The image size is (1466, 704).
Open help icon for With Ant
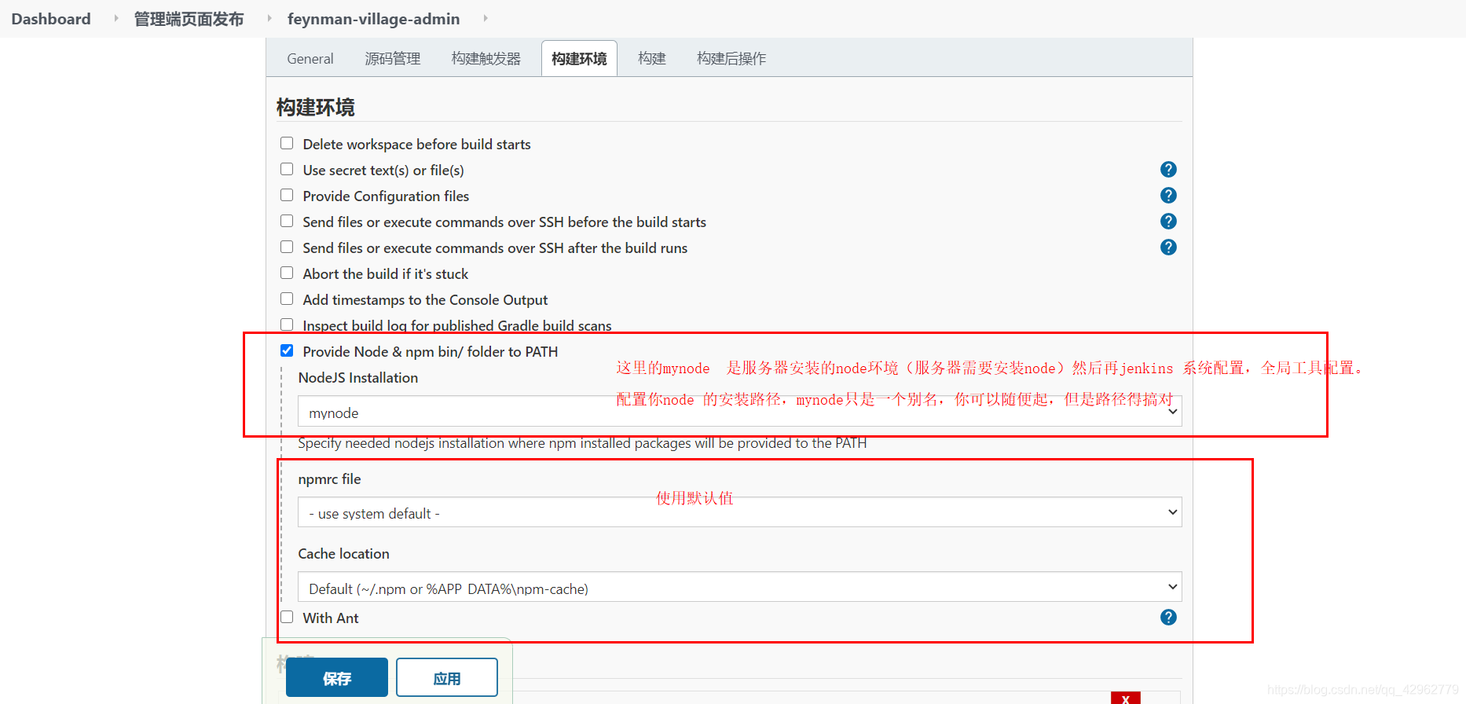(1168, 618)
